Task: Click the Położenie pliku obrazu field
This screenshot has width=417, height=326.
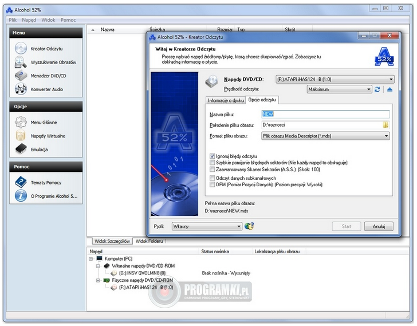Action: coord(322,125)
